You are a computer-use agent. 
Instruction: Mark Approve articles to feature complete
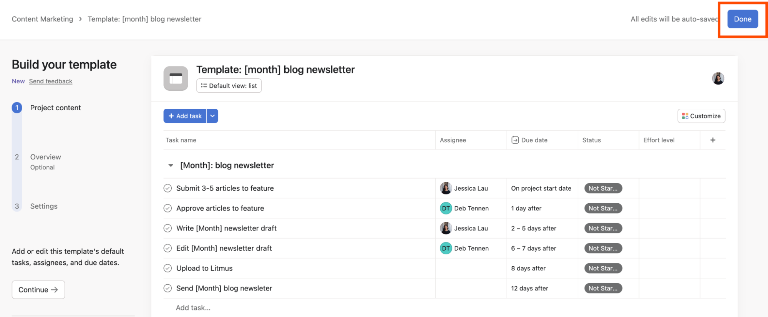click(x=168, y=208)
